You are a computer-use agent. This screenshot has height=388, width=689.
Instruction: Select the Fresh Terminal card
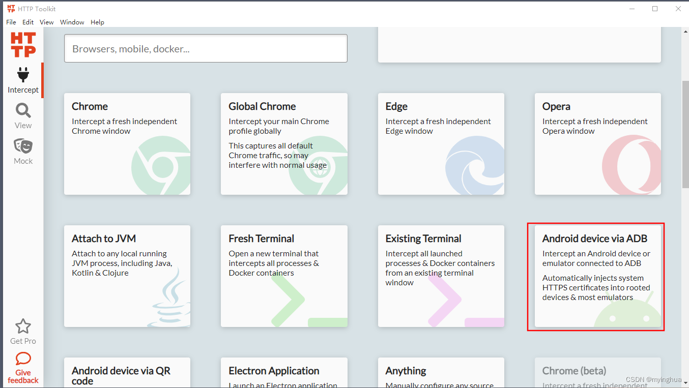tap(284, 276)
